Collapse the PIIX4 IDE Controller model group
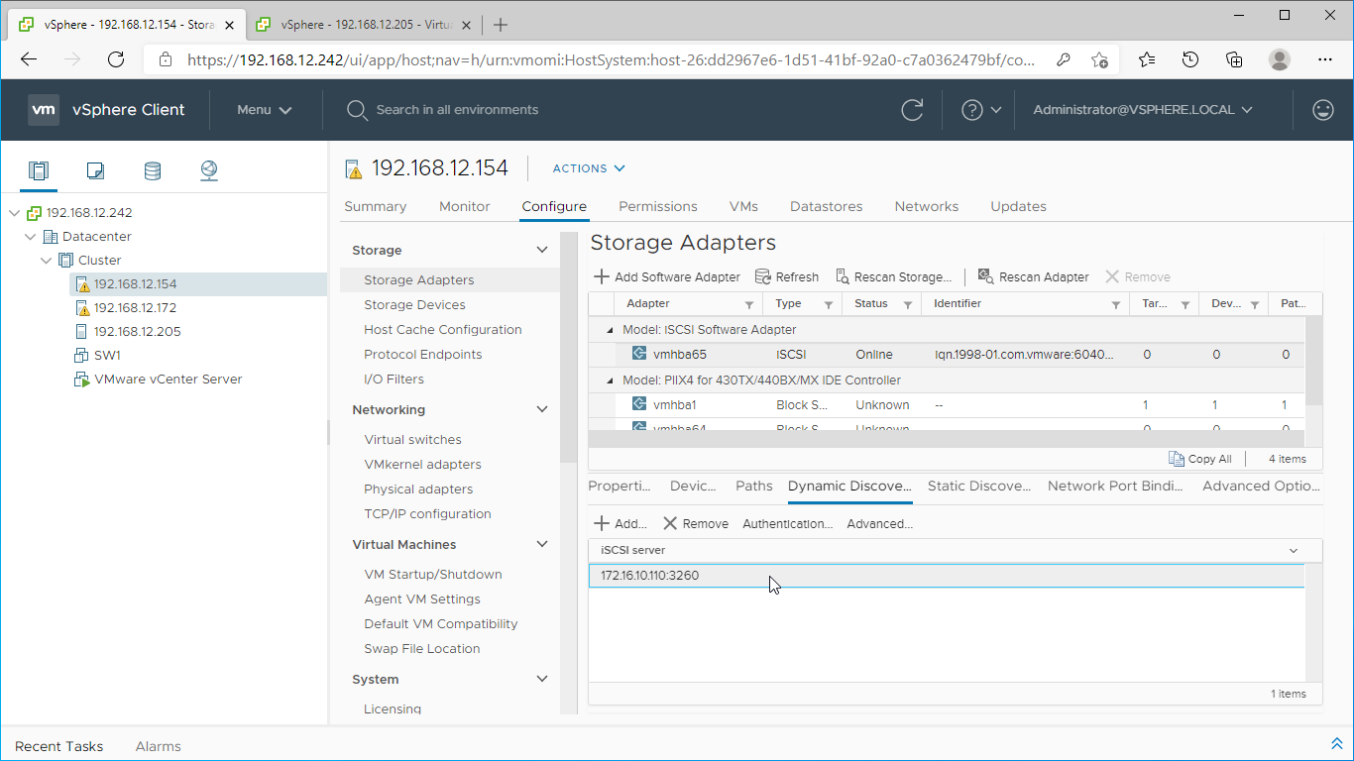The height and width of the screenshot is (761, 1354). [x=610, y=380]
